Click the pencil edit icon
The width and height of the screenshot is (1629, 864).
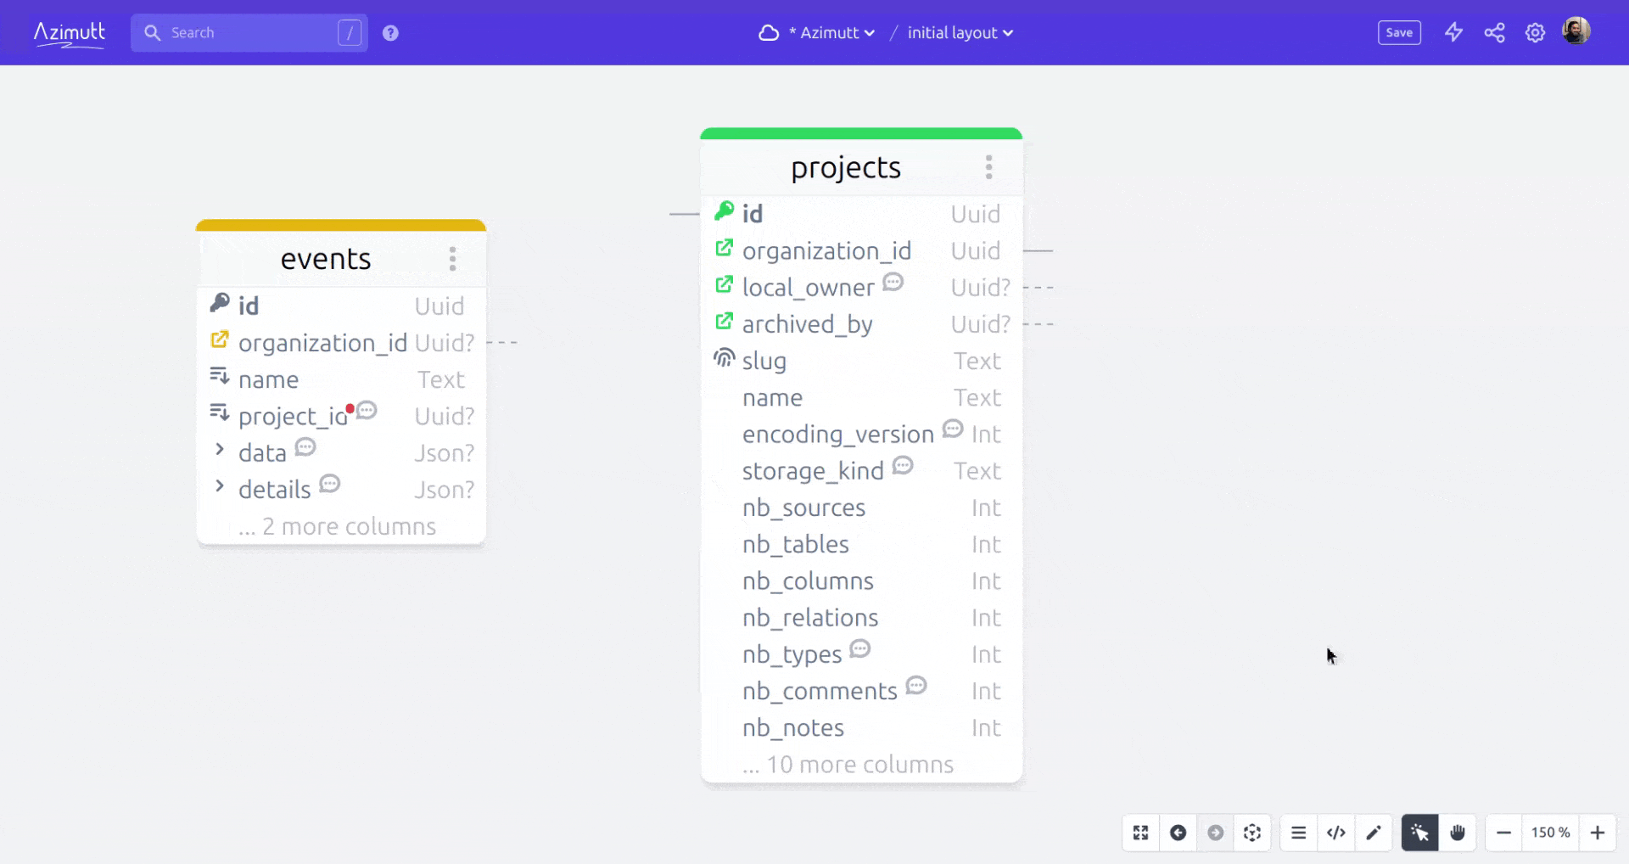(x=1374, y=833)
